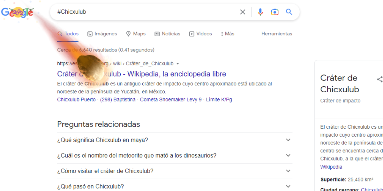383x191 pixels.
Task: Open the Wikipedia Cráter de Chicxulub result
Action: tap(141, 74)
